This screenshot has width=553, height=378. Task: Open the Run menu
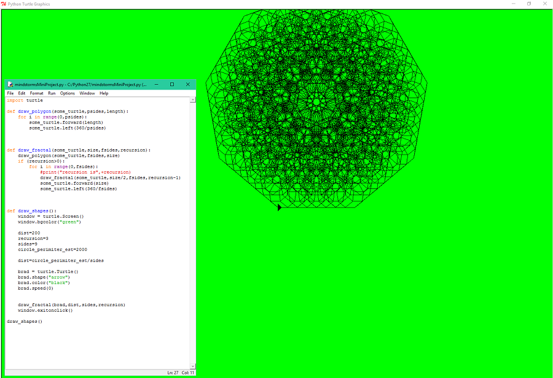tap(52, 93)
